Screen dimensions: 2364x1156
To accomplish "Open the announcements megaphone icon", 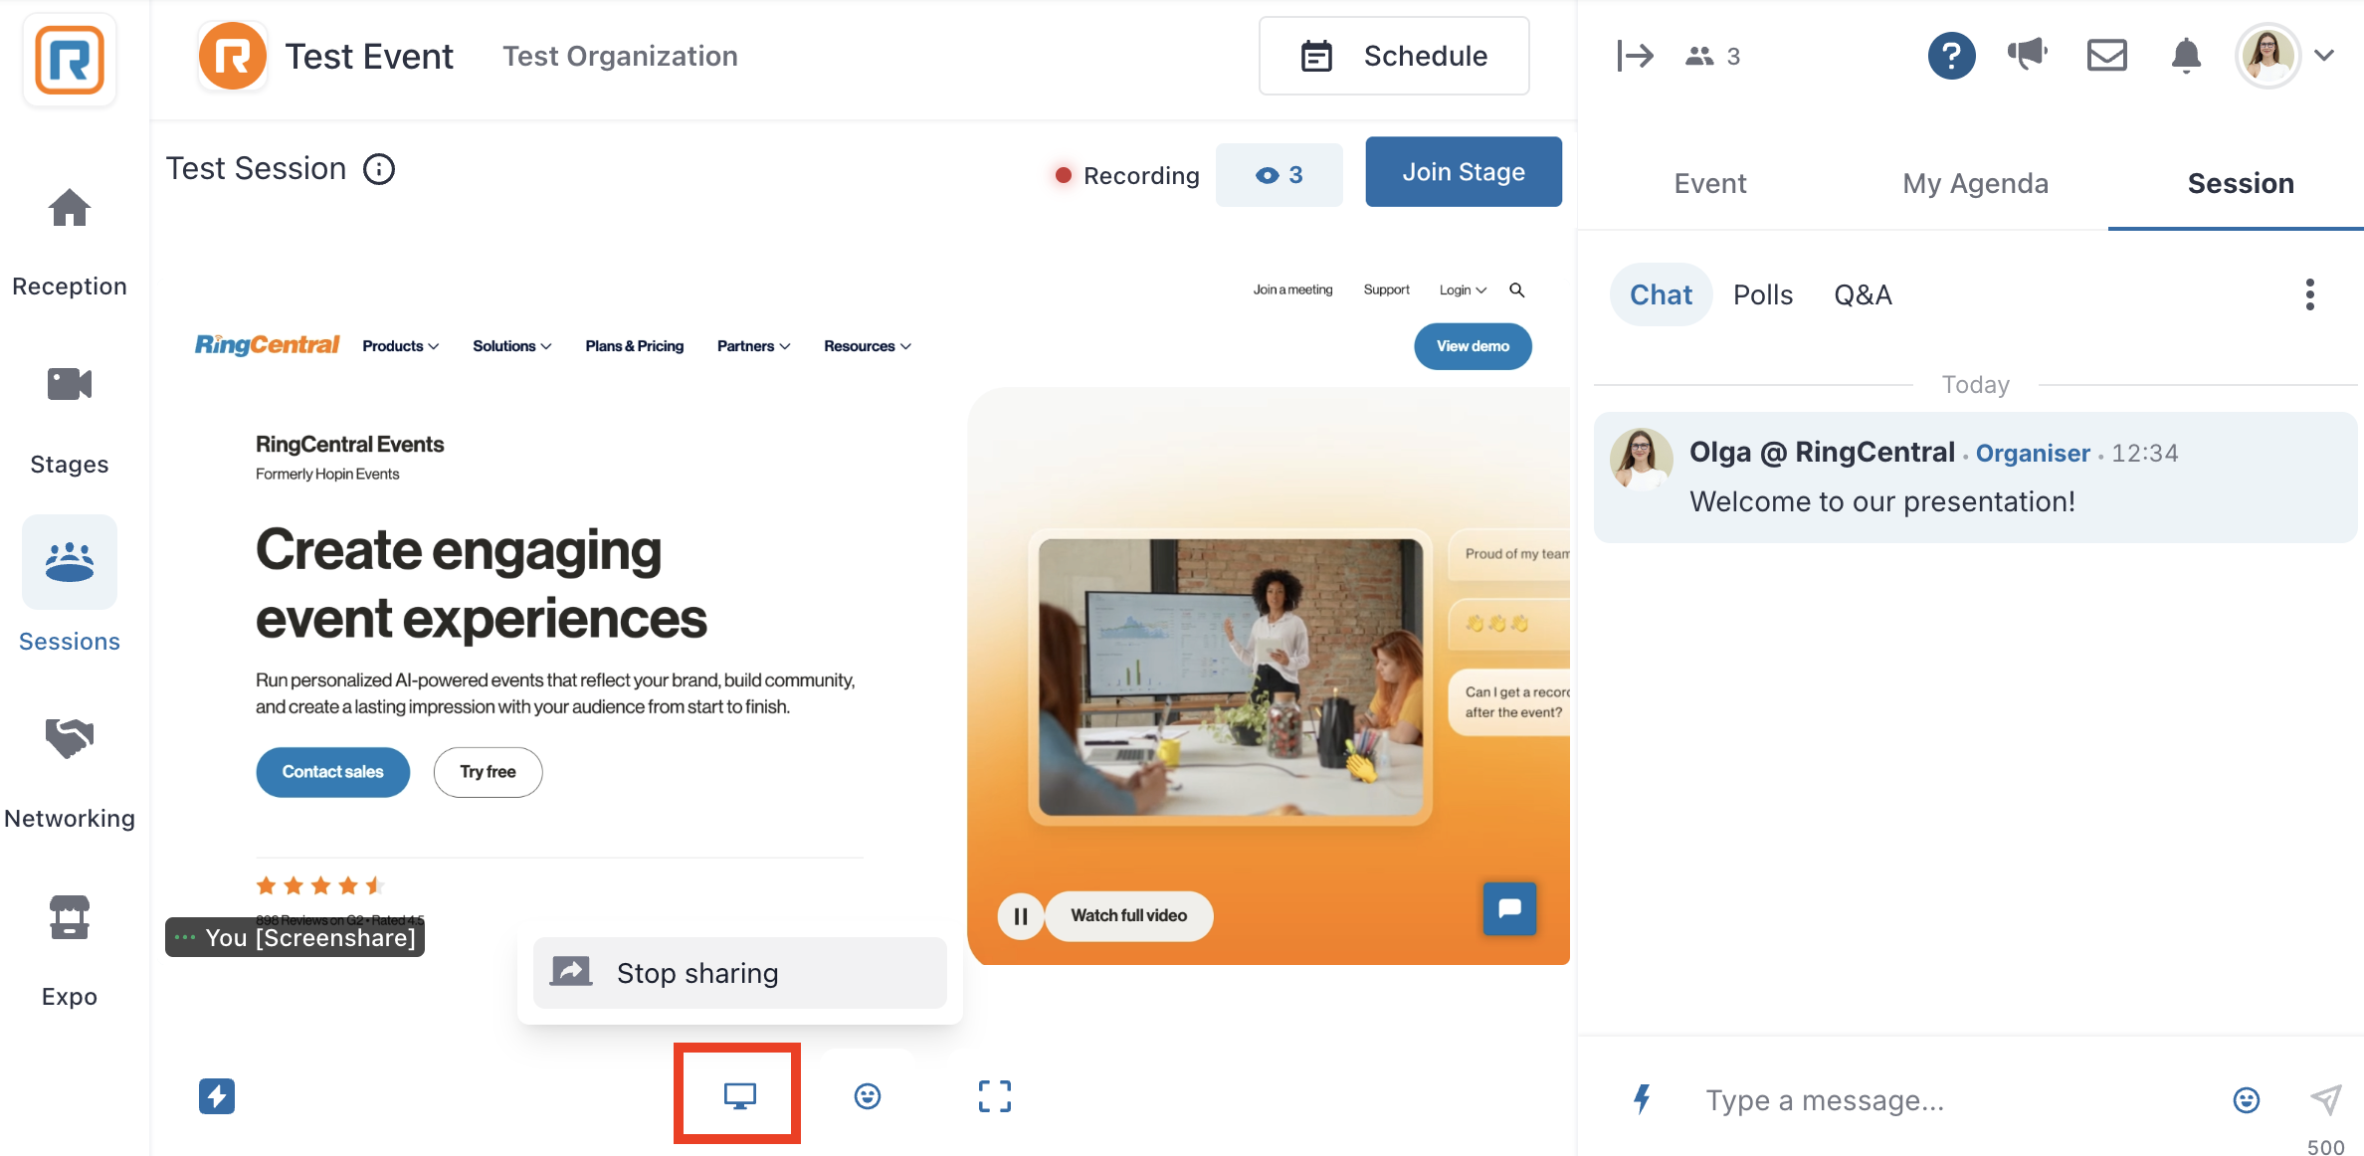I will point(2027,55).
